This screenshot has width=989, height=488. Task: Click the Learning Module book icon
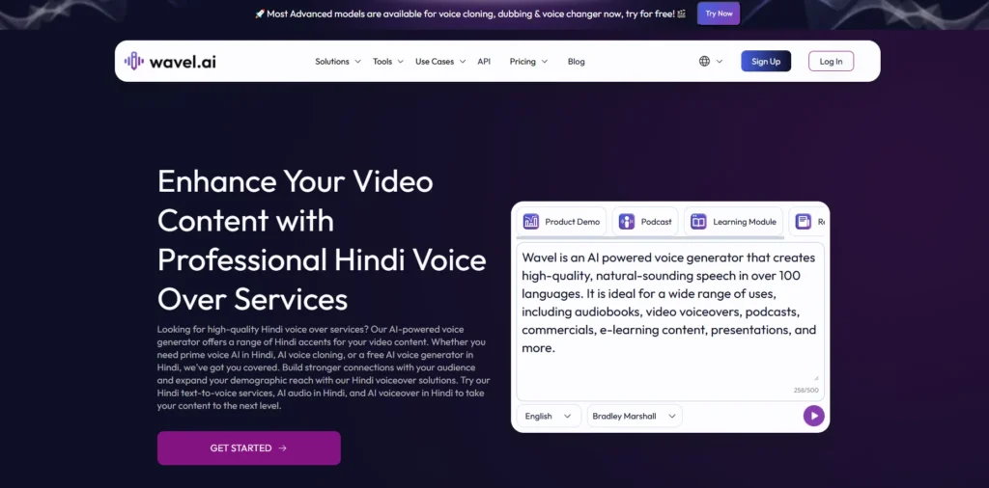pyautogui.click(x=699, y=221)
